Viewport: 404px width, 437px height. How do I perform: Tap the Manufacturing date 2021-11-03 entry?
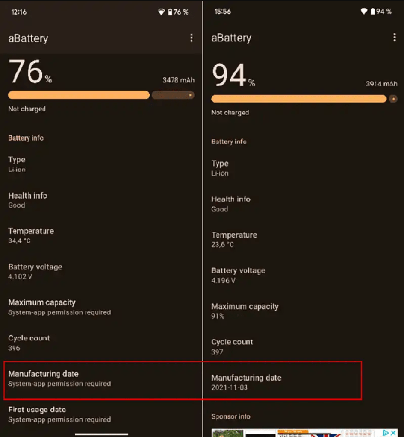pos(246,382)
